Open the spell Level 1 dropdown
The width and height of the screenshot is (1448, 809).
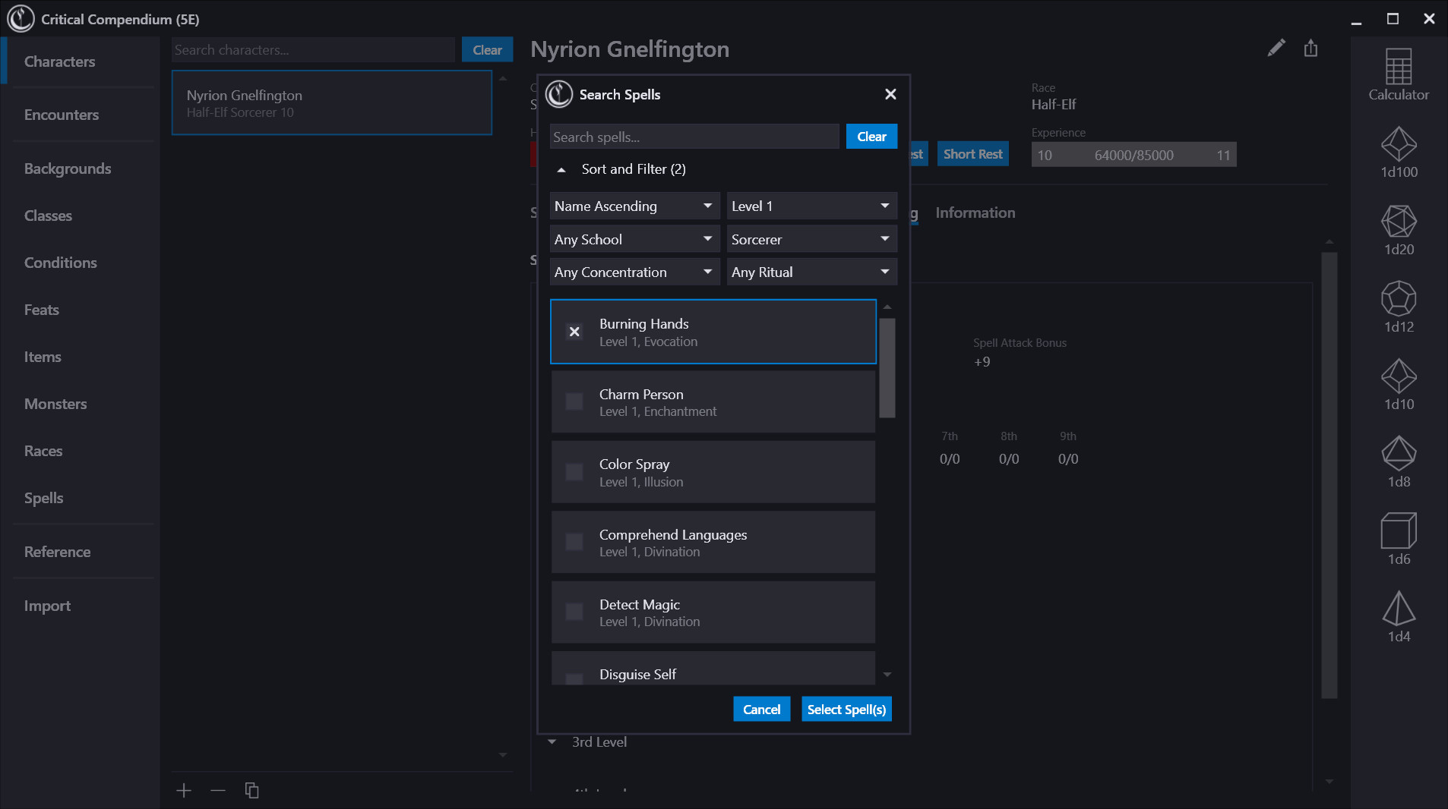click(811, 206)
